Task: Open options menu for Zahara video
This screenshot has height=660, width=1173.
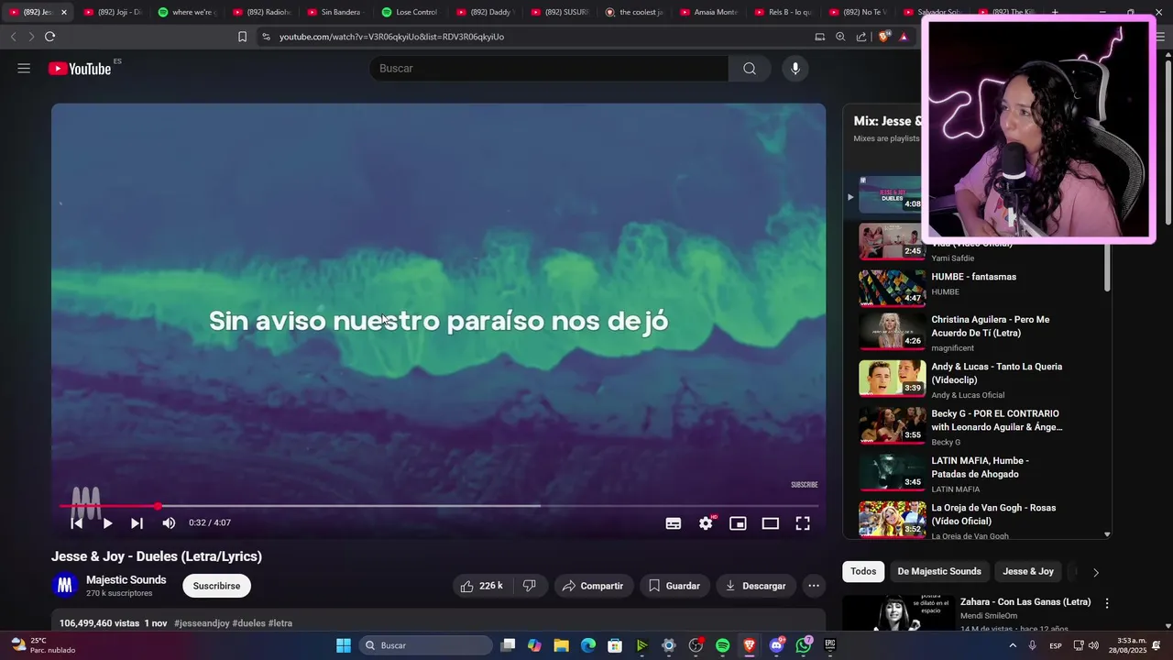Action: [1107, 603]
